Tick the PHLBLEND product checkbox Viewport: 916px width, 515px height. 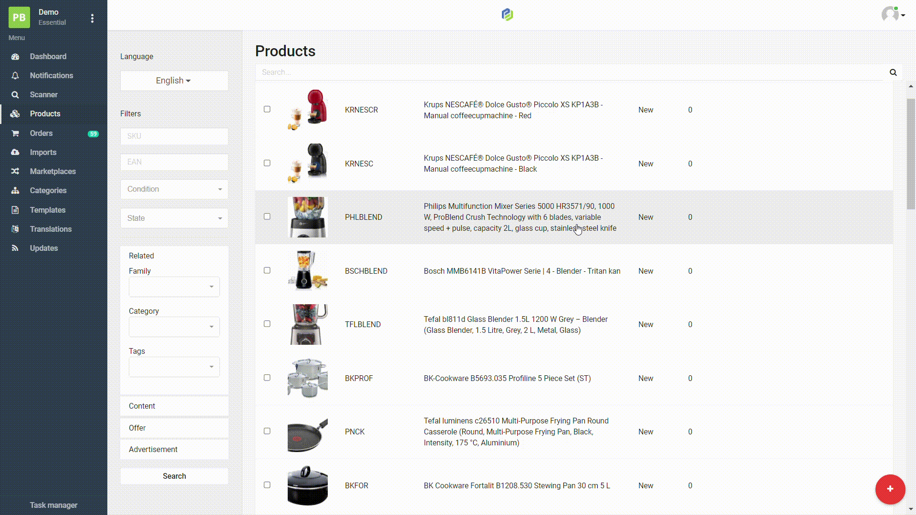[267, 216]
